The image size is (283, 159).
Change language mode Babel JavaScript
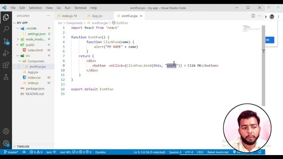218,152
